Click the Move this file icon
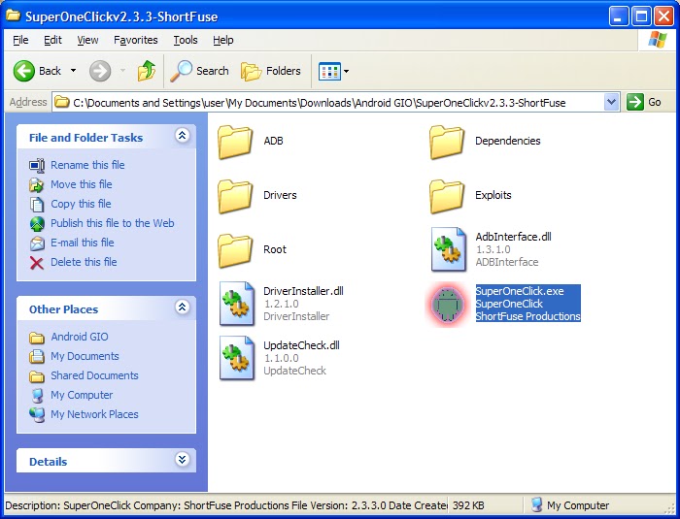The height and width of the screenshot is (519, 680). coord(37,185)
